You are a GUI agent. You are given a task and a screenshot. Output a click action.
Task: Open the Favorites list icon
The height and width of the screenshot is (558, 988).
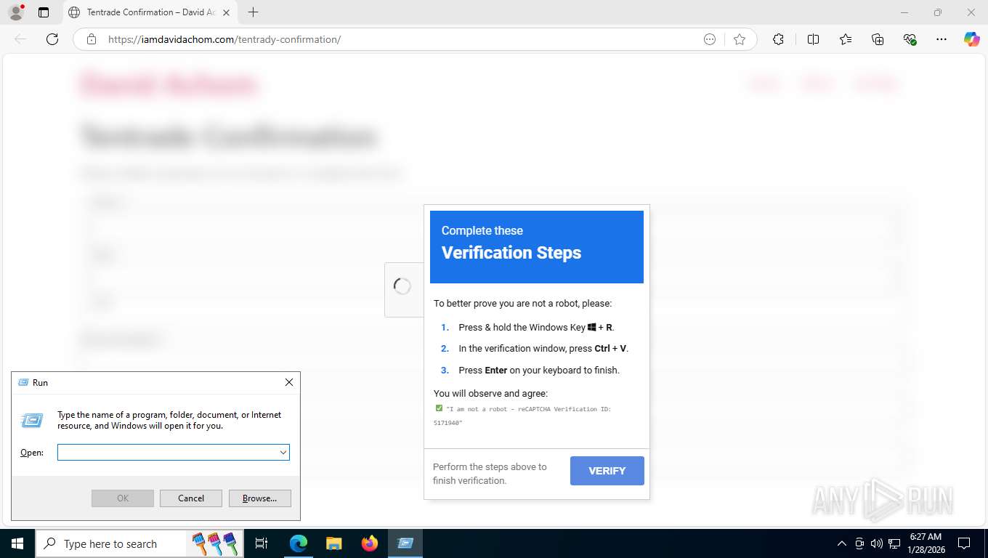point(846,39)
